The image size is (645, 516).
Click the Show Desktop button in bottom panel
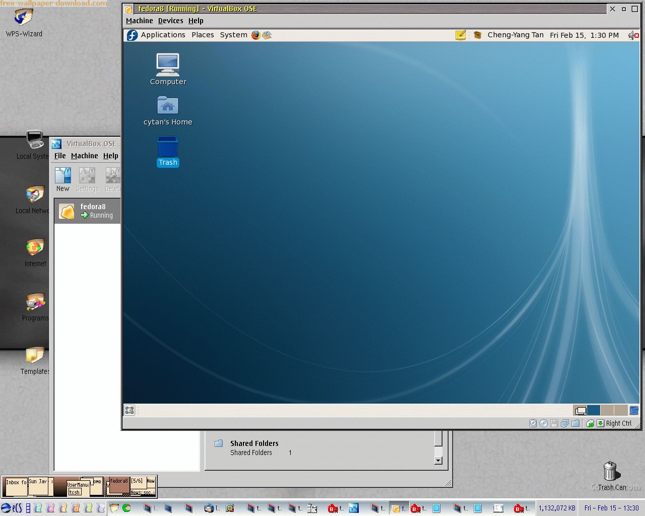click(x=130, y=411)
